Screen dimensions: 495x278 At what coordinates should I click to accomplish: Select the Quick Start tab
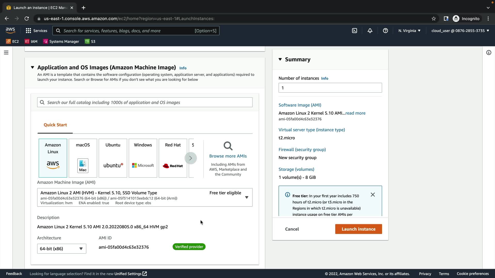pos(55,125)
